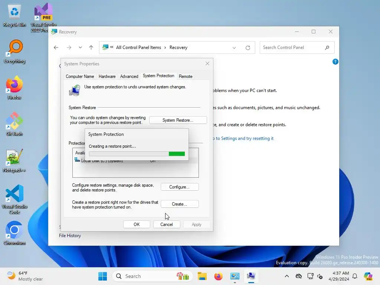Click the OneDrive cloud tray icon
The width and height of the screenshot is (380, 285).
[299, 276]
